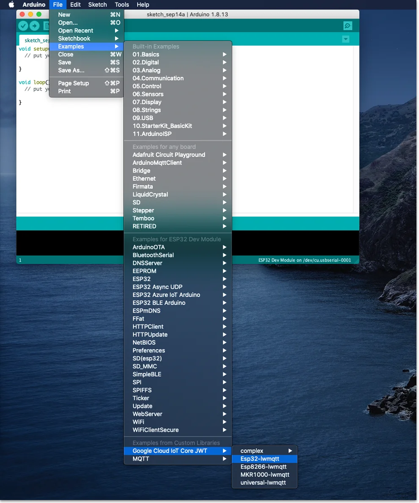Open the ArduinoOTA examples entry

(178, 247)
